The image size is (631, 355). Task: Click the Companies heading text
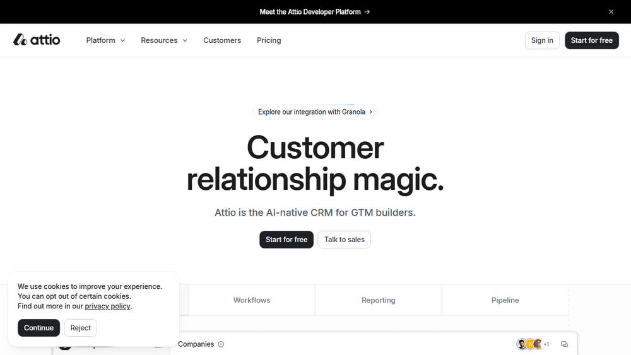tap(196, 344)
